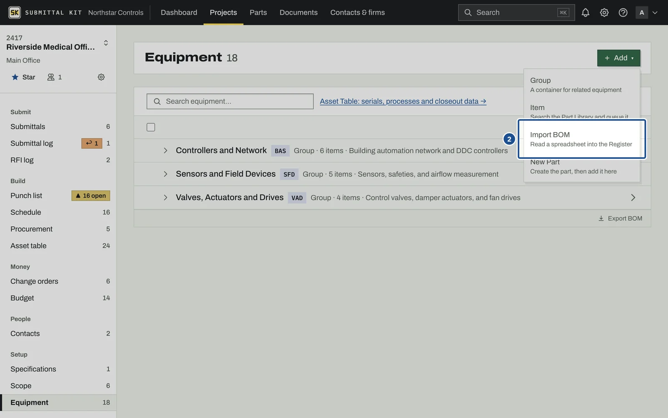The height and width of the screenshot is (418, 668).
Task: Open the help question mark icon
Action: click(x=623, y=13)
